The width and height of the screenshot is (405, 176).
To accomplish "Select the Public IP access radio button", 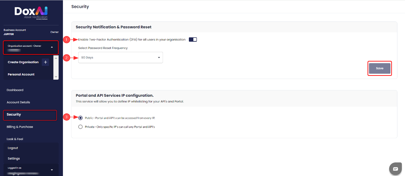I will point(80,118).
